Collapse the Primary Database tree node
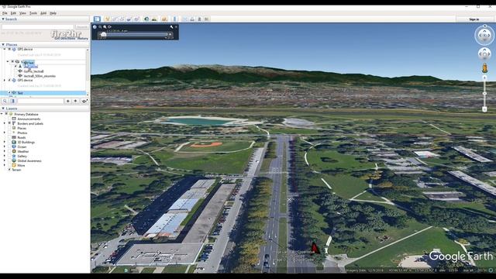 coord(2,114)
